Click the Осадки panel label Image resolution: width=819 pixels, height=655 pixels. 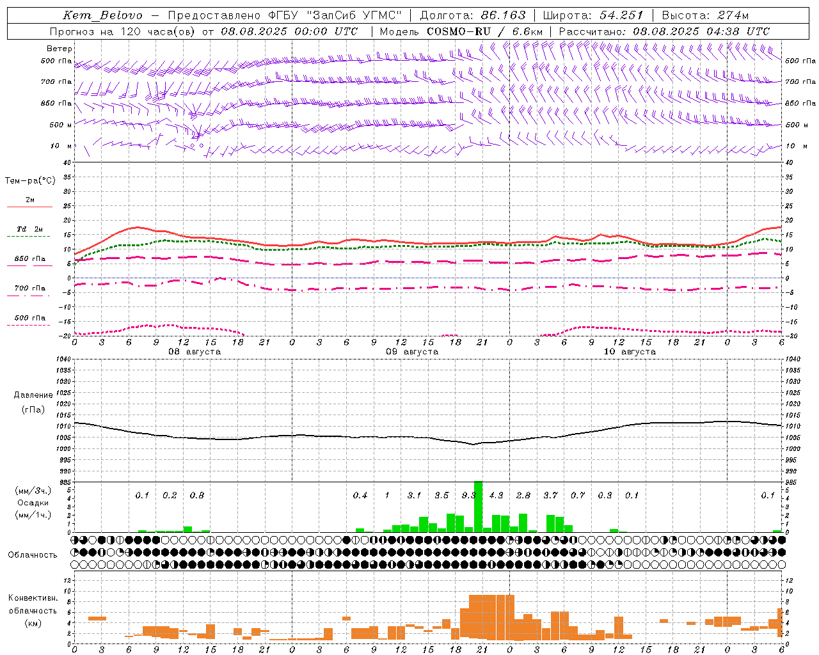(x=33, y=503)
